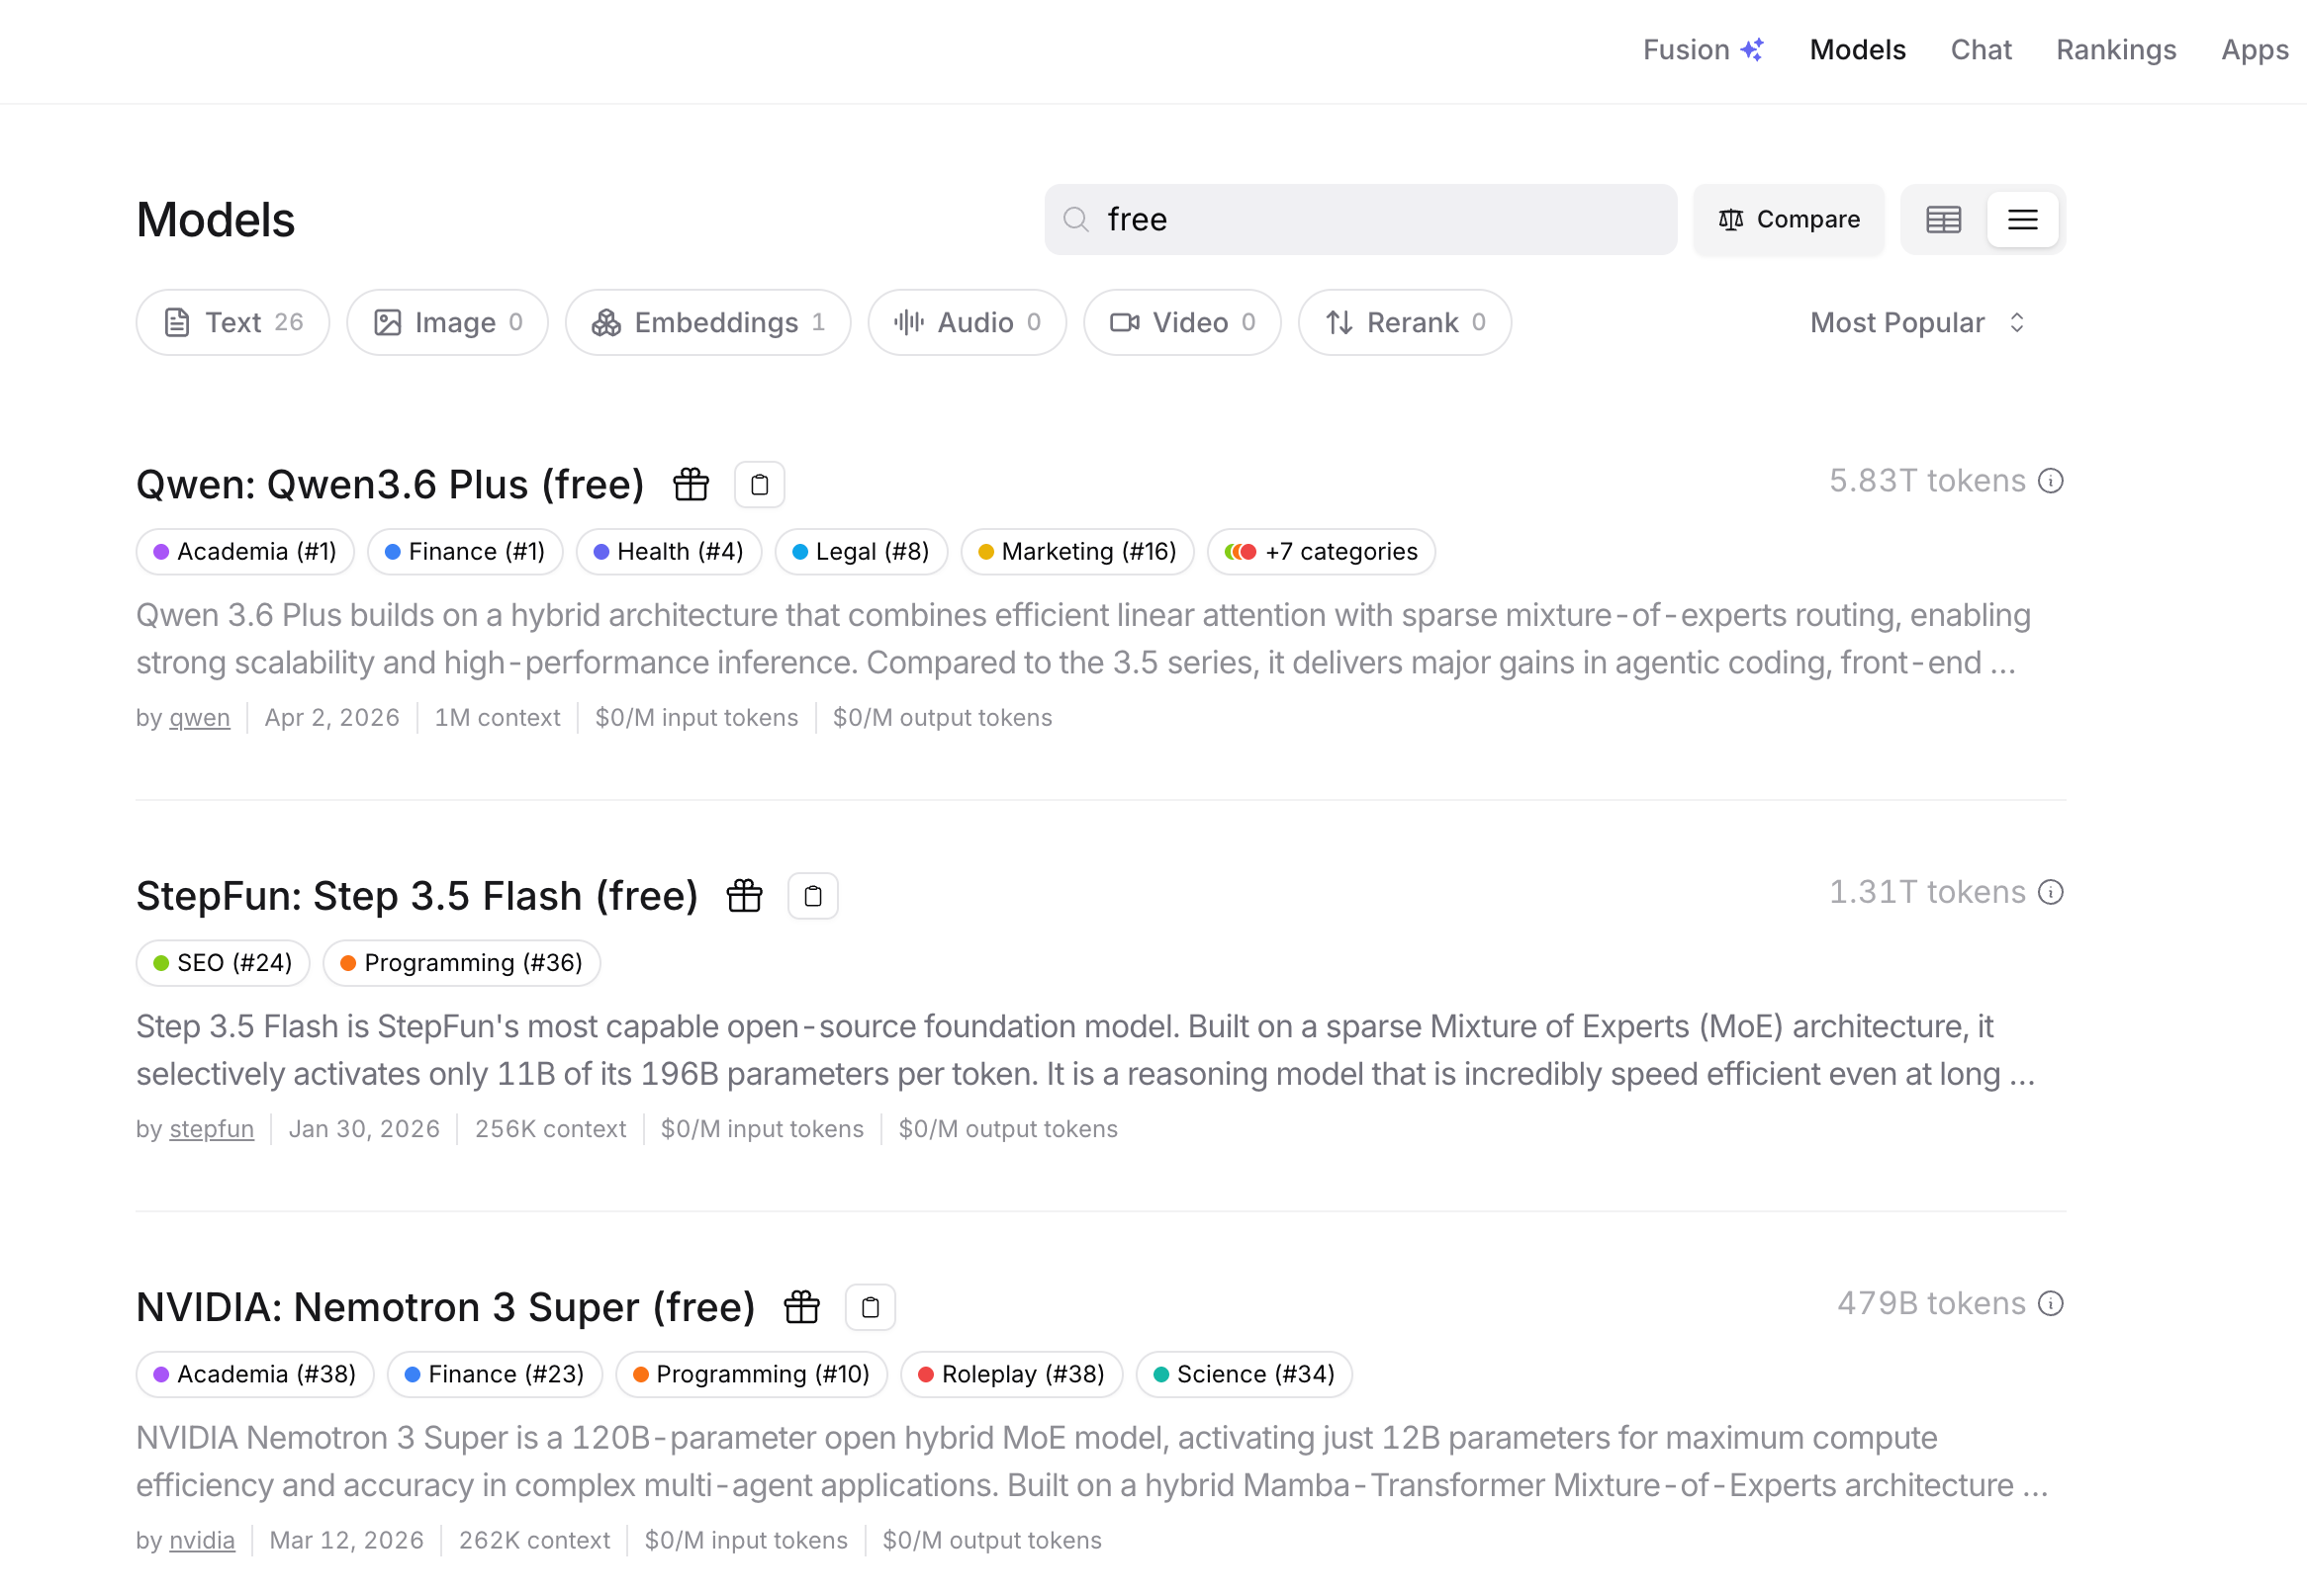Show info for 479B tokens

click(x=2051, y=1303)
